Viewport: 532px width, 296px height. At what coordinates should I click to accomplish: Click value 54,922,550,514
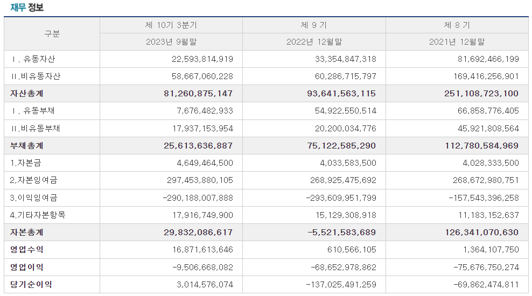345,111
